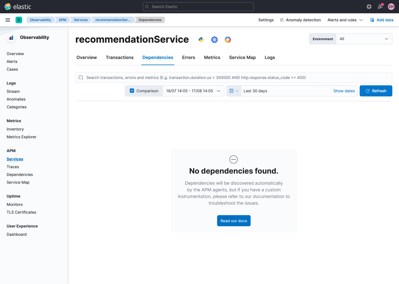Uncheck the Comparison checkbox

point(132,91)
